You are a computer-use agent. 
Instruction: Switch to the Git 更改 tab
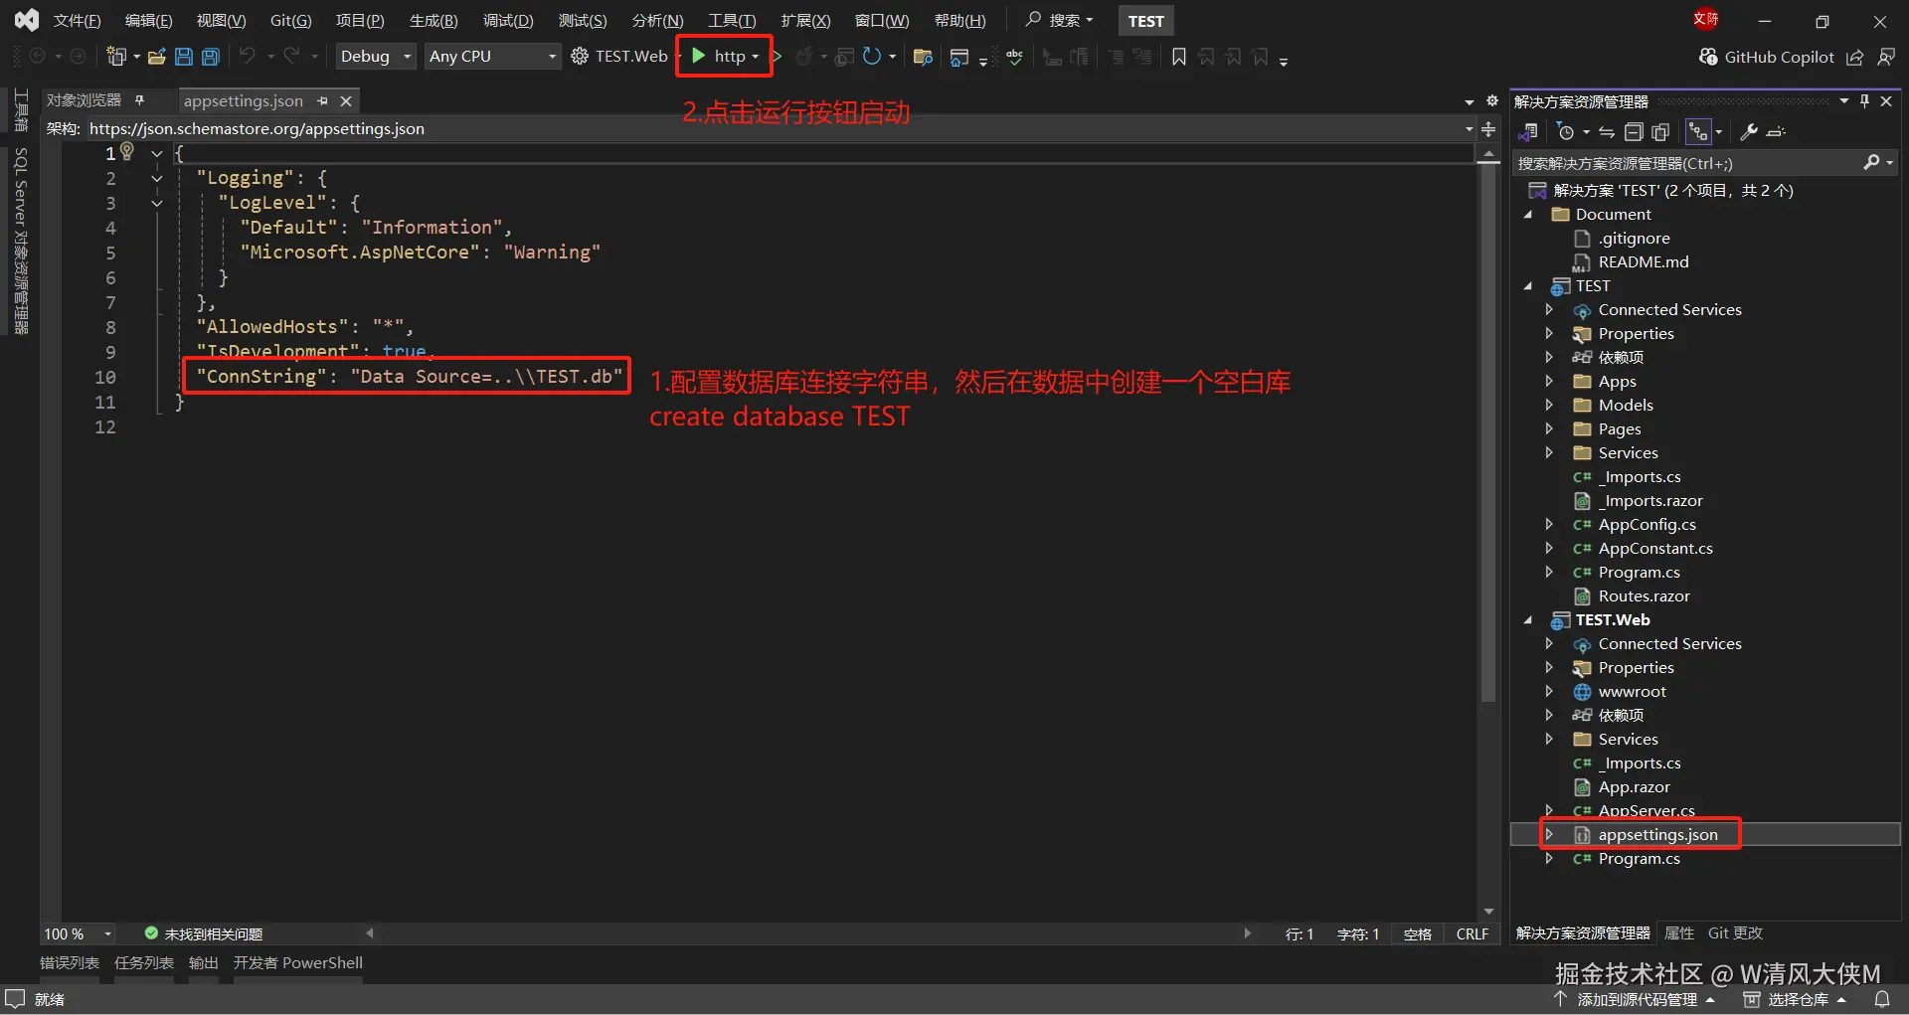1735,933
